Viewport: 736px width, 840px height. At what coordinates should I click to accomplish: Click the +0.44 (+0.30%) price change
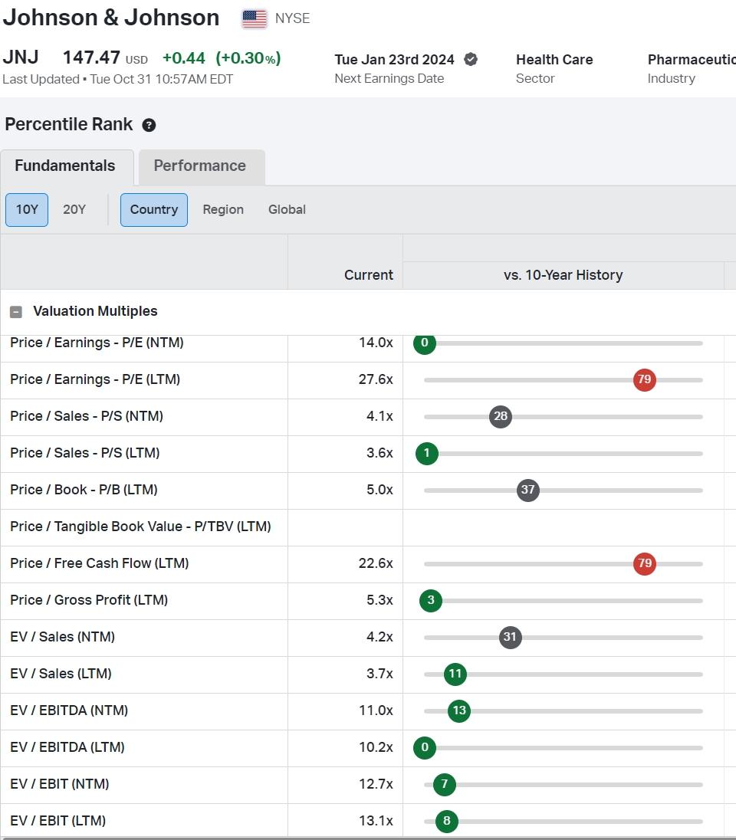(x=222, y=57)
